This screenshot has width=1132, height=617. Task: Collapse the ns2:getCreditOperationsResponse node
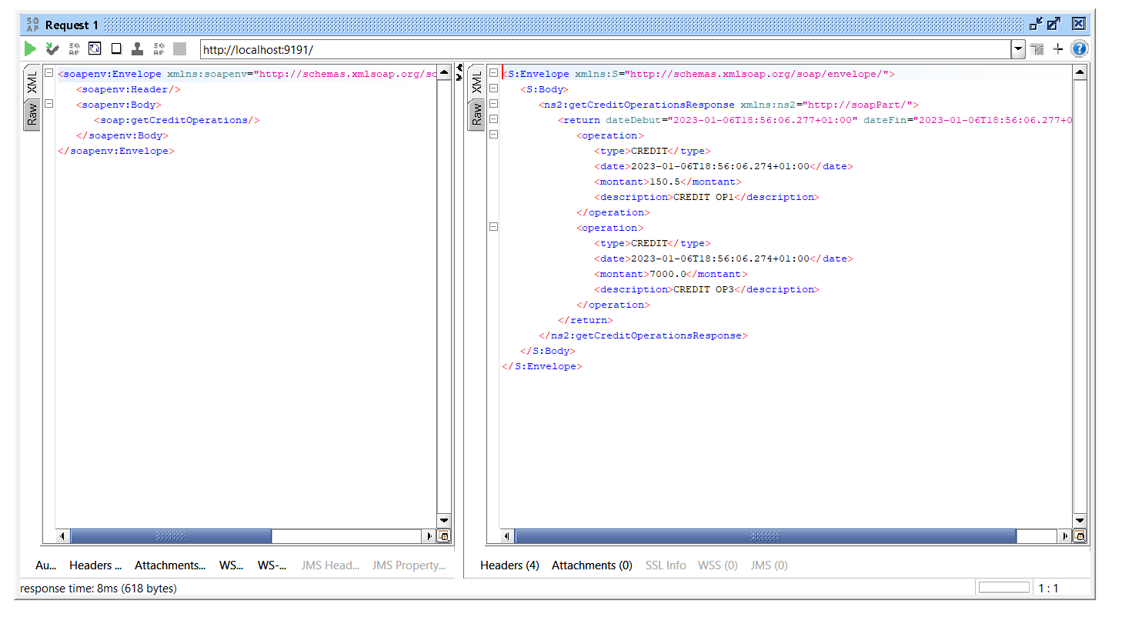(493, 105)
